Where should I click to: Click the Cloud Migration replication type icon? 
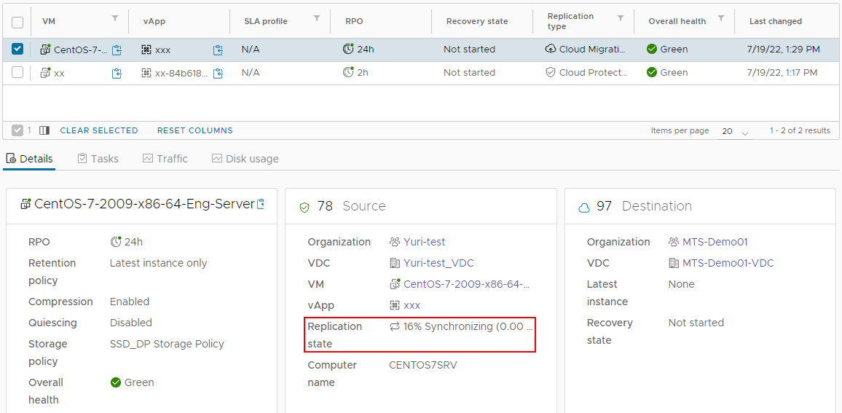tap(550, 50)
